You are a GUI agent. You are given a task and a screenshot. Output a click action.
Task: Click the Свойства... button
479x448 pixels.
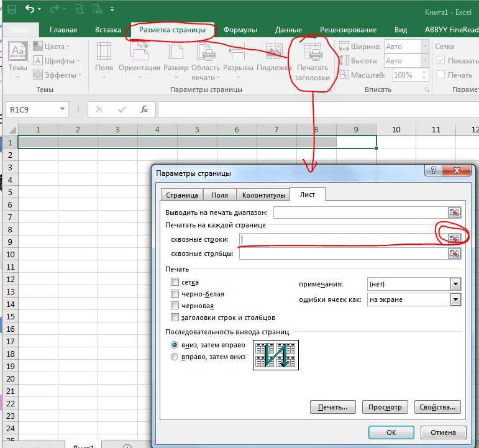click(437, 407)
